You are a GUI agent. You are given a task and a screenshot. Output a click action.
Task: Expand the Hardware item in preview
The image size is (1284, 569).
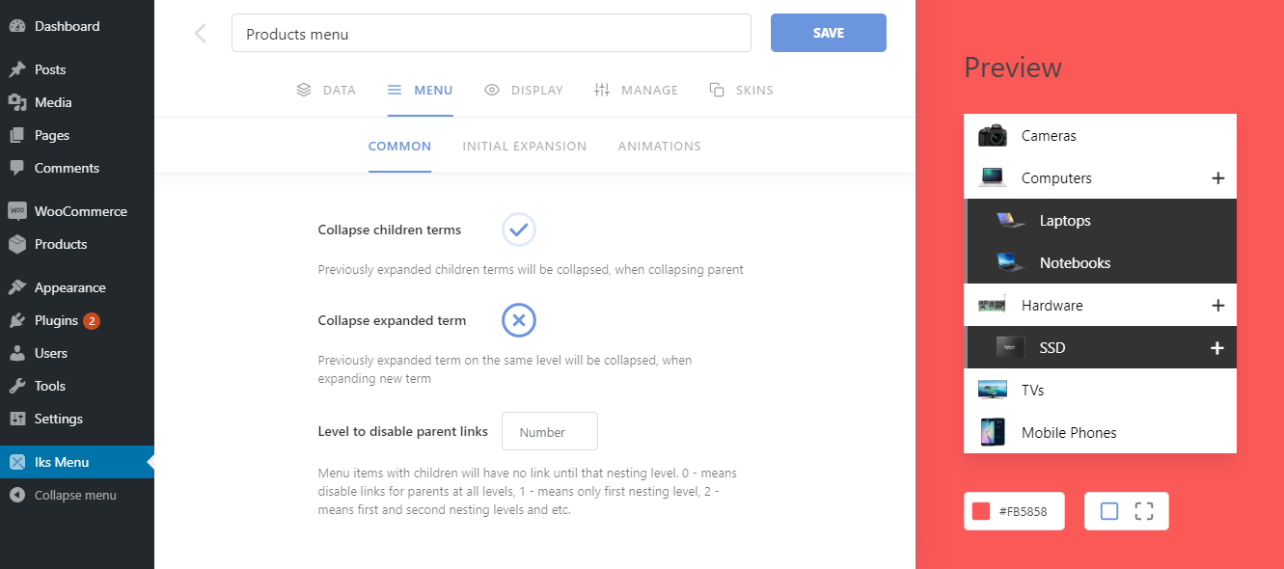(x=1217, y=306)
